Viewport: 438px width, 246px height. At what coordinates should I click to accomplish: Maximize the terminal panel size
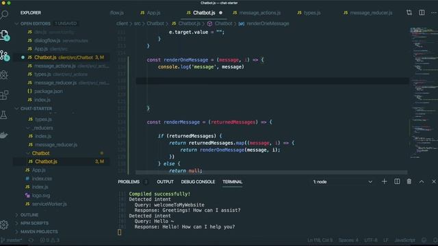tap(422, 182)
